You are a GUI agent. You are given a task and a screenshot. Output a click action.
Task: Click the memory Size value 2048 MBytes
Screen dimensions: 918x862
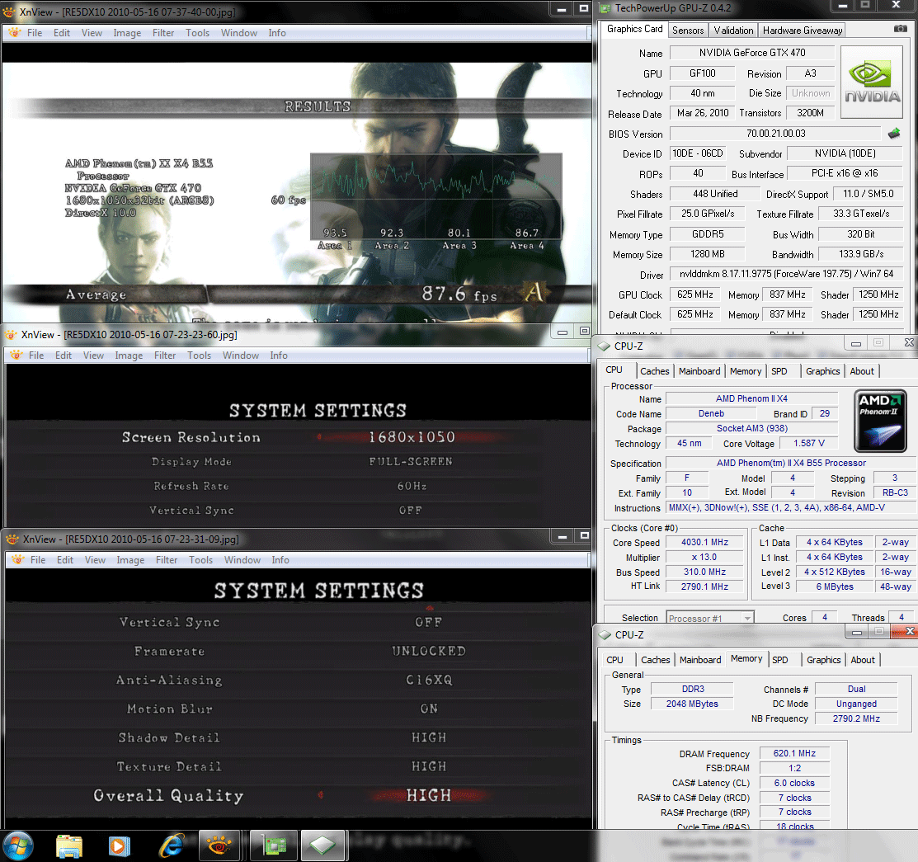(691, 704)
